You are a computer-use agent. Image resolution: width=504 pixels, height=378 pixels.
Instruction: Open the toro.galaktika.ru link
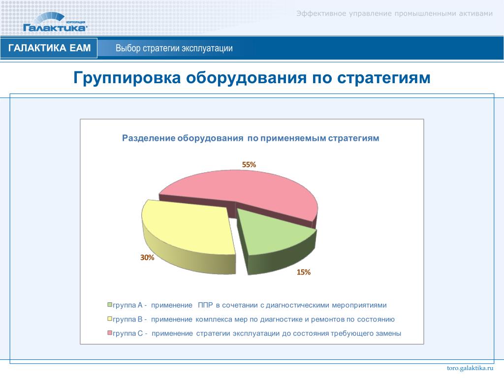coord(470,368)
